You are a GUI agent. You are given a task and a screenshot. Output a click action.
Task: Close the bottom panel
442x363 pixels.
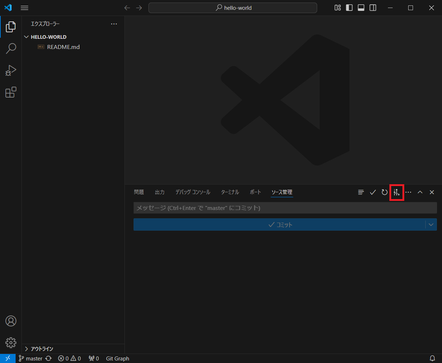coord(432,192)
